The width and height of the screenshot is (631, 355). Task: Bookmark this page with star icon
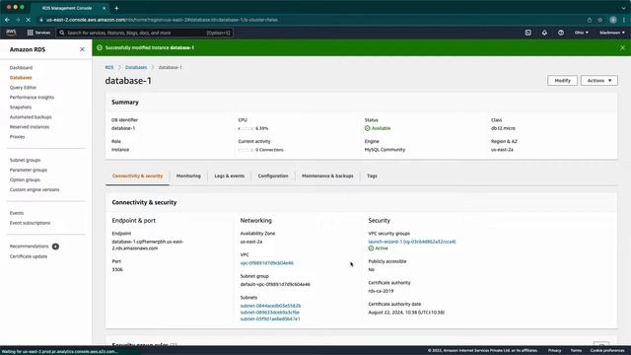pos(600,20)
